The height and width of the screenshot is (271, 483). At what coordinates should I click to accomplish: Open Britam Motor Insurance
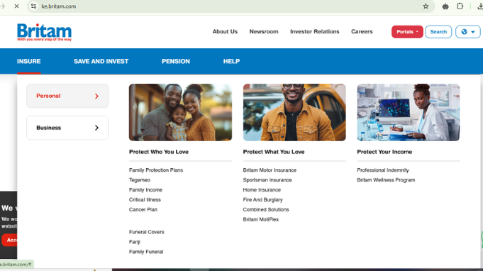[270, 170]
